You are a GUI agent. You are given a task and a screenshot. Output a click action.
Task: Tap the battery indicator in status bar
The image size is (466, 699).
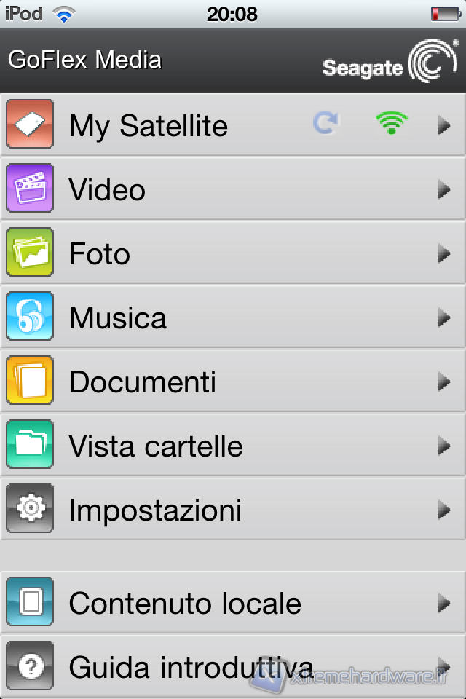click(444, 14)
